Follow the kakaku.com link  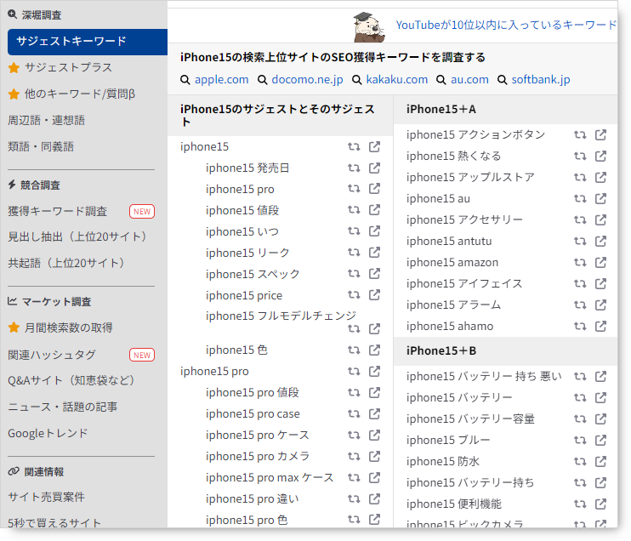click(x=397, y=80)
